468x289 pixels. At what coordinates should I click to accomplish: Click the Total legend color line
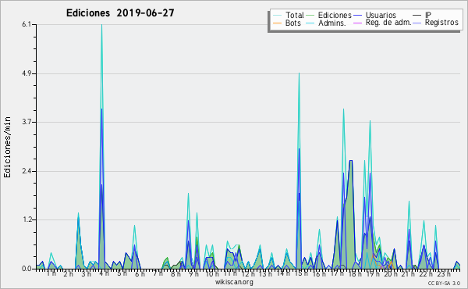tap(277, 16)
